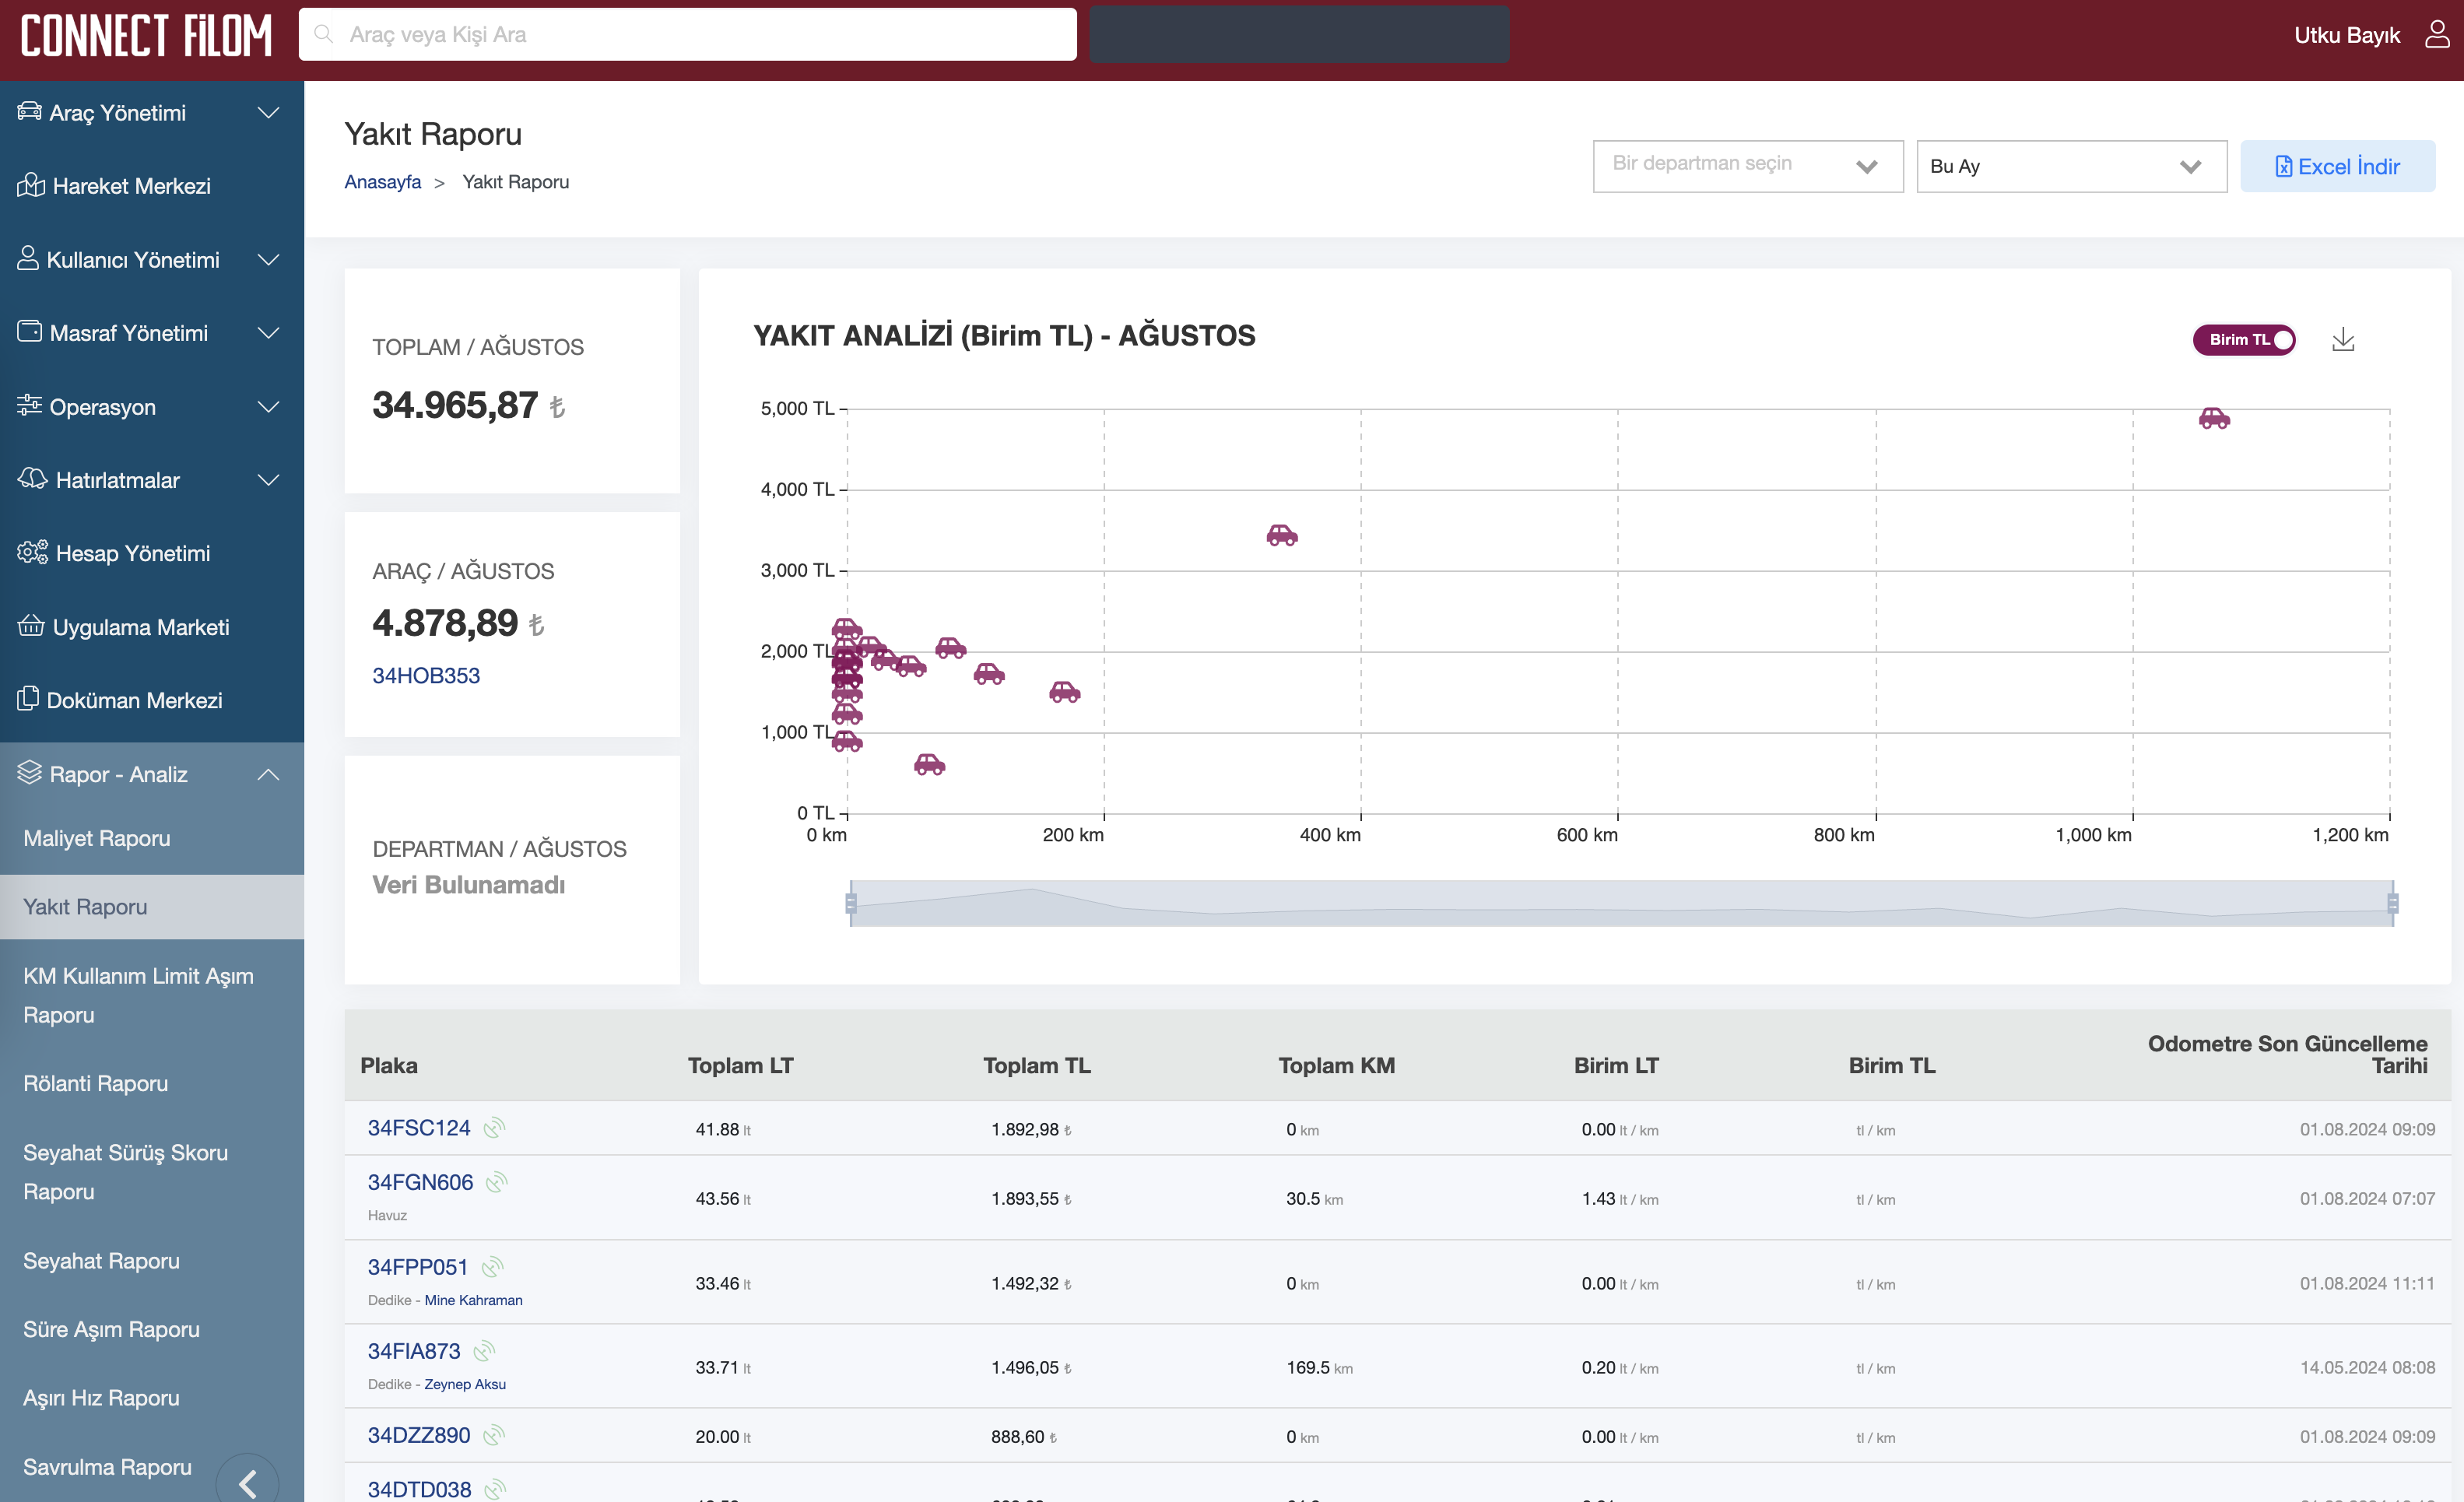Screen dimensions: 2464x1502
Task: Click Hareket Merkezi map icon in sidebar
Action: click(31, 185)
